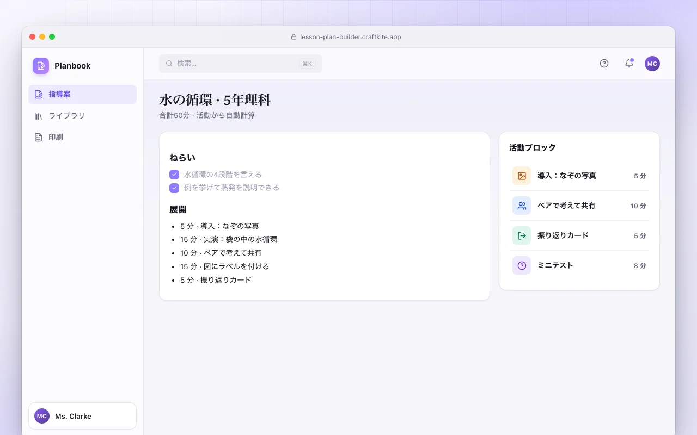The width and height of the screenshot is (697, 435).
Task: Select the 導入：なぞの写真 activity block
Action: tap(579, 176)
